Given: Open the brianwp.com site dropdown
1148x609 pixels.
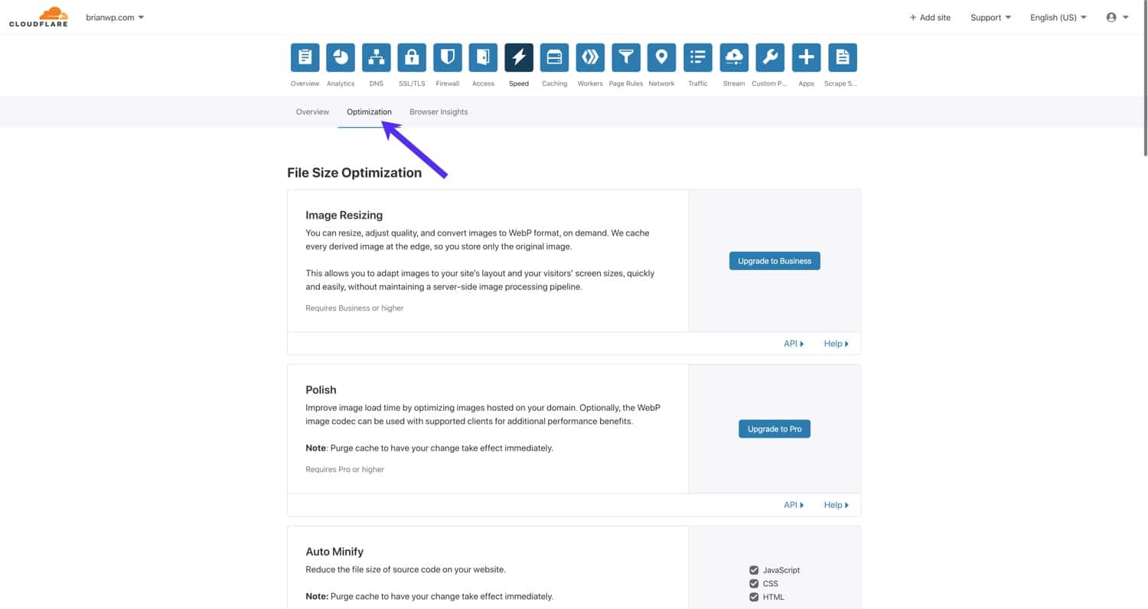Looking at the screenshot, I should pos(115,17).
